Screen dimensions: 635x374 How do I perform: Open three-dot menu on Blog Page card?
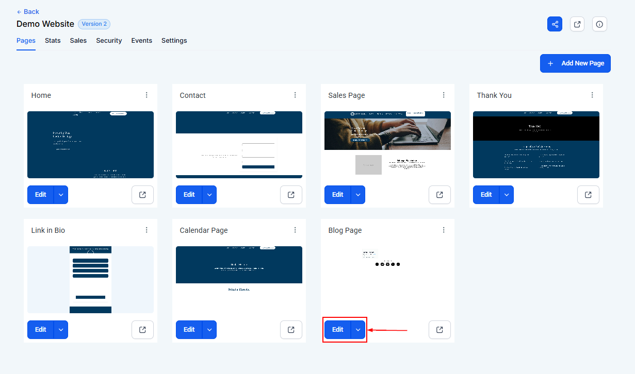pyautogui.click(x=444, y=230)
